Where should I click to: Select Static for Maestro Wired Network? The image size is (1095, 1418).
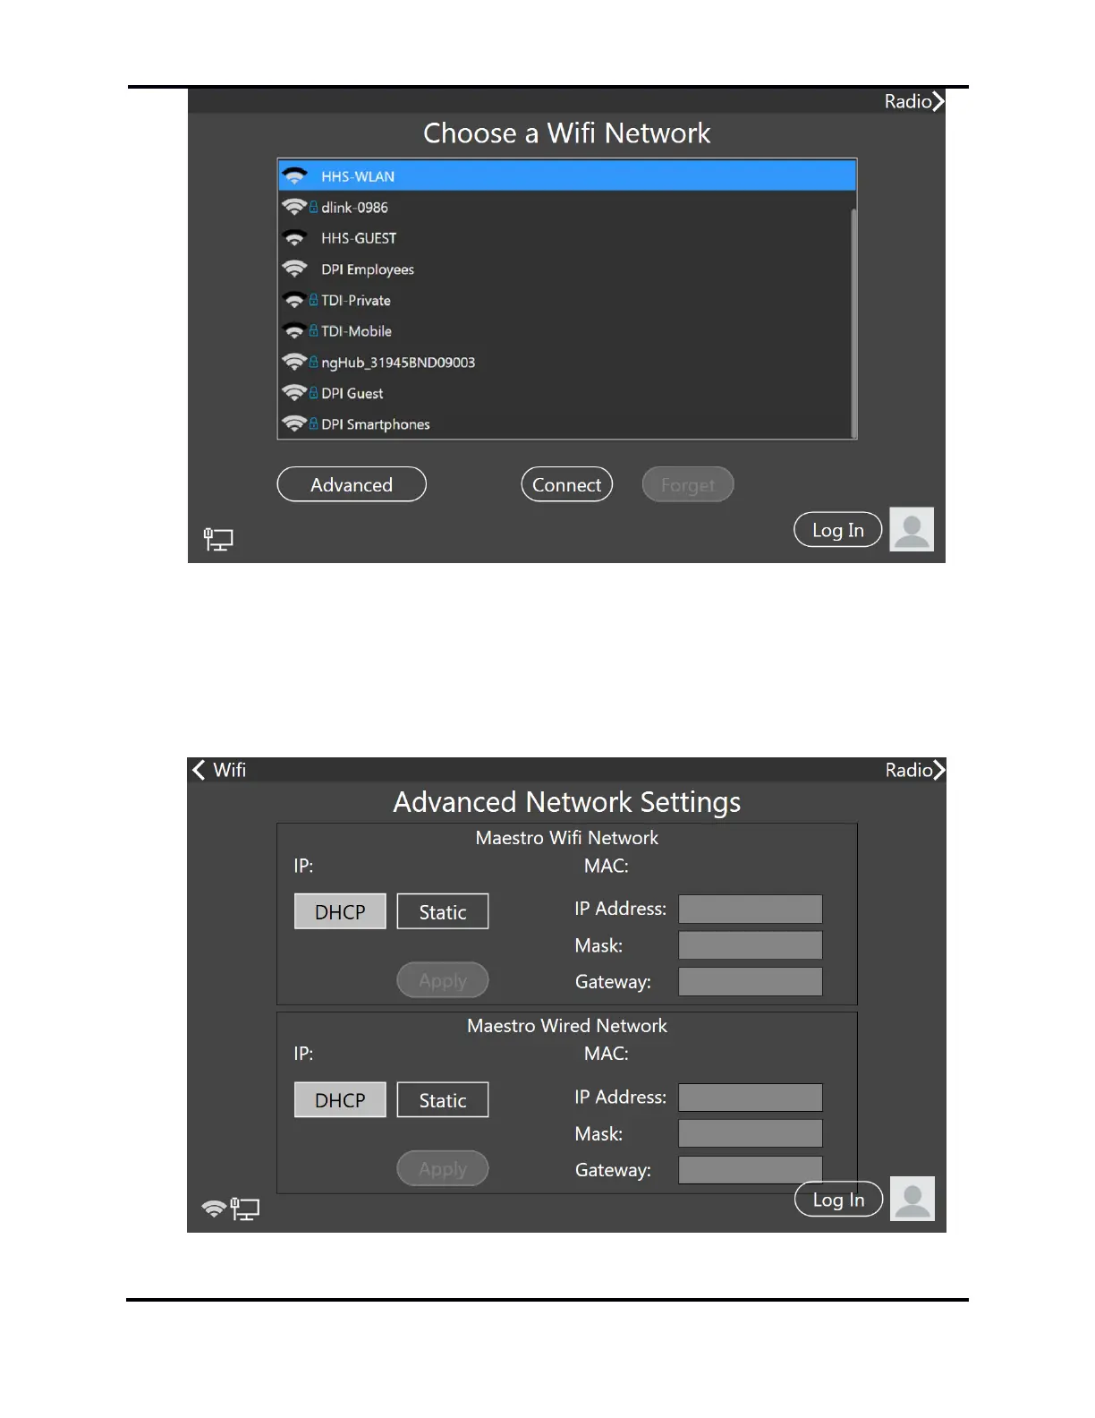point(443,1100)
